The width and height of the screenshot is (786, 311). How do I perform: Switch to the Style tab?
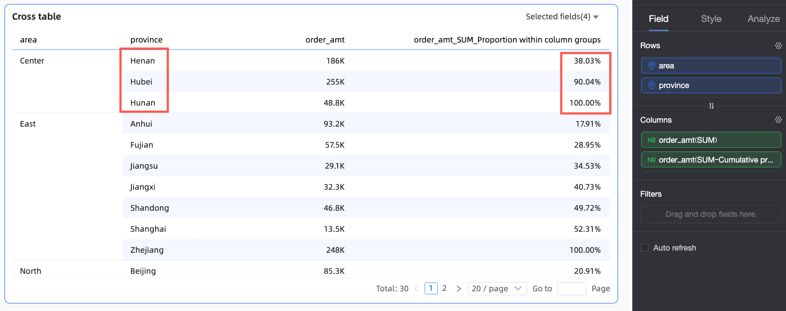[711, 19]
